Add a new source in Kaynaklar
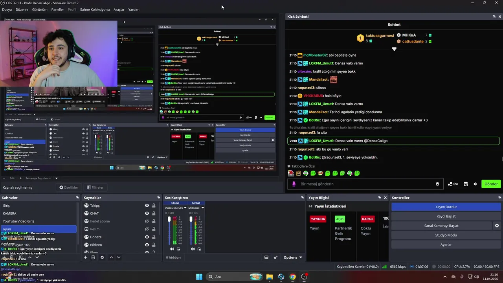This screenshot has height=283, width=503. pyautogui.click(x=86, y=257)
